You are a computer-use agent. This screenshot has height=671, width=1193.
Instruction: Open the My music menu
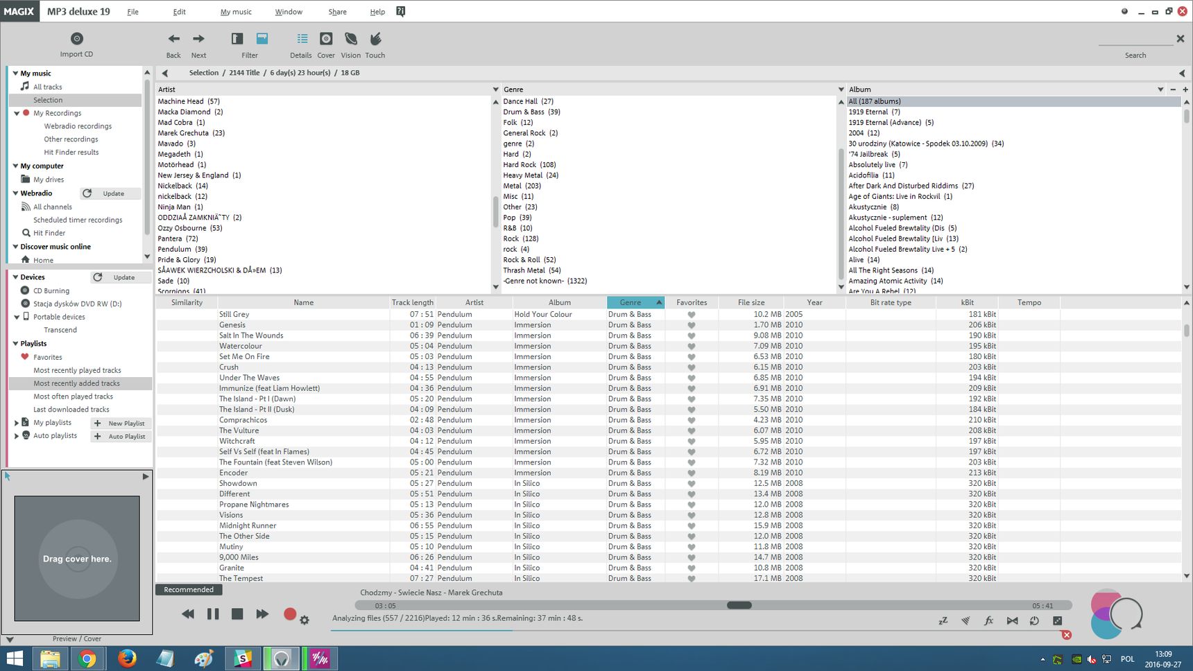pyautogui.click(x=236, y=12)
